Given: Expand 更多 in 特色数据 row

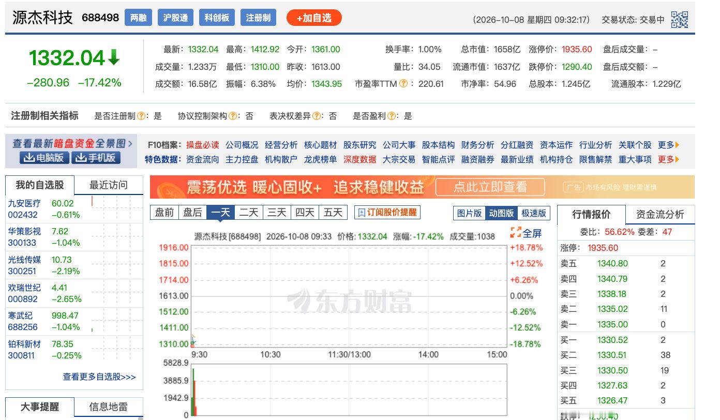Looking at the screenshot, I should (668, 159).
